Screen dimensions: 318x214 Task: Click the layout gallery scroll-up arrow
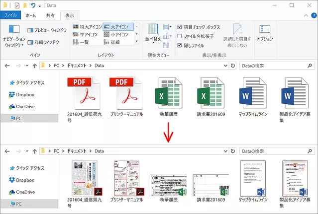click(x=137, y=27)
